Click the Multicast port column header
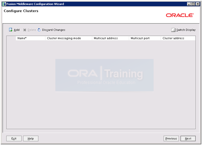202x145 pixels. coord(145,38)
